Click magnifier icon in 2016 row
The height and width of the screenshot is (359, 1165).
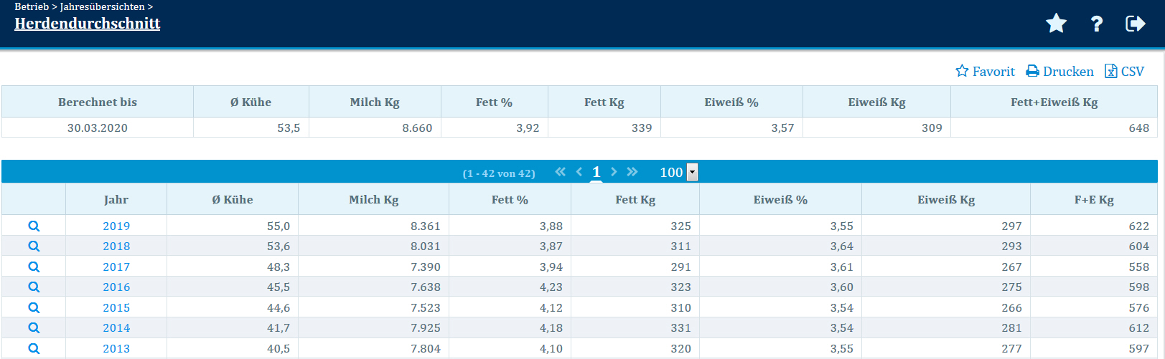[x=34, y=287]
